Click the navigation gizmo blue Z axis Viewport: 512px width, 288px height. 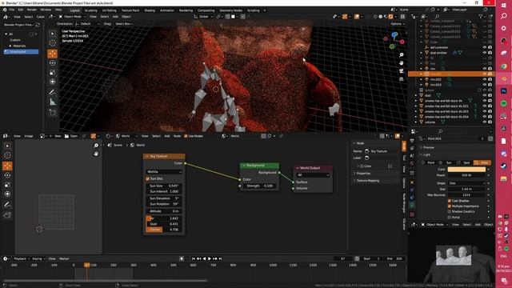point(394,34)
